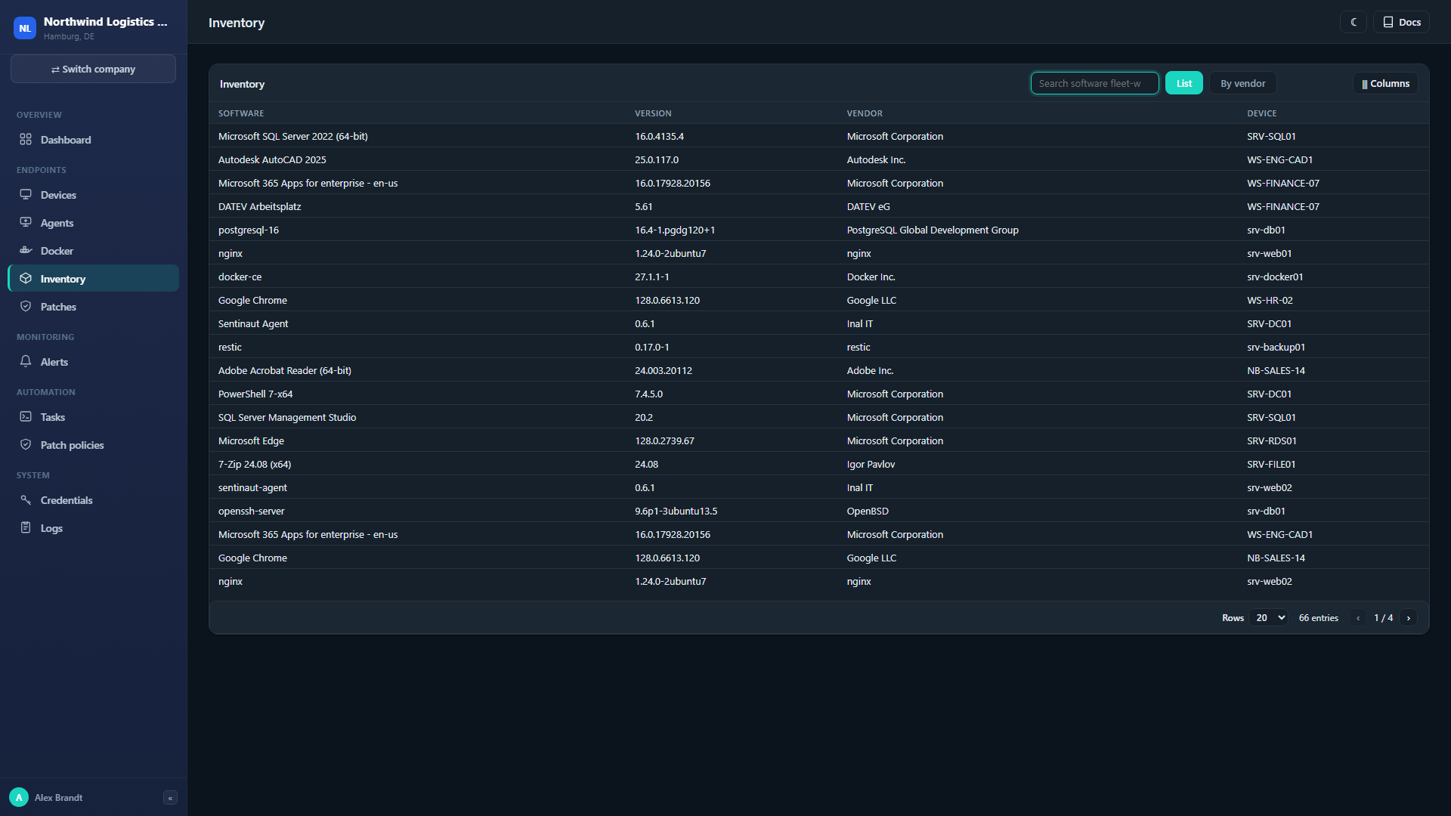Switch to By vendor view
Viewport: 1451px width, 816px height.
1242,84
